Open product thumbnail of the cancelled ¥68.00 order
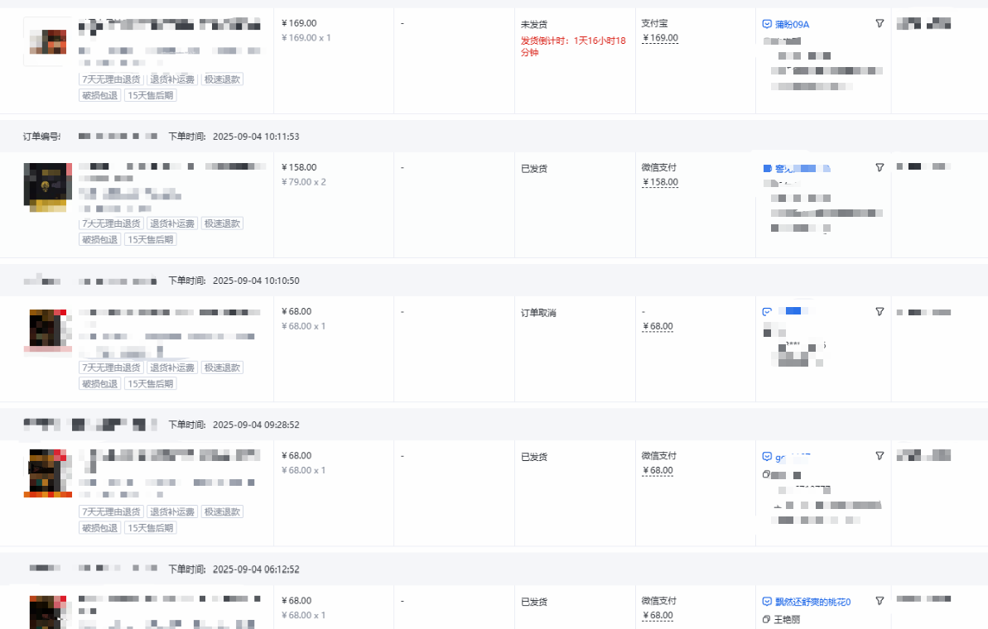The image size is (988, 629). pyautogui.click(x=48, y=331)
